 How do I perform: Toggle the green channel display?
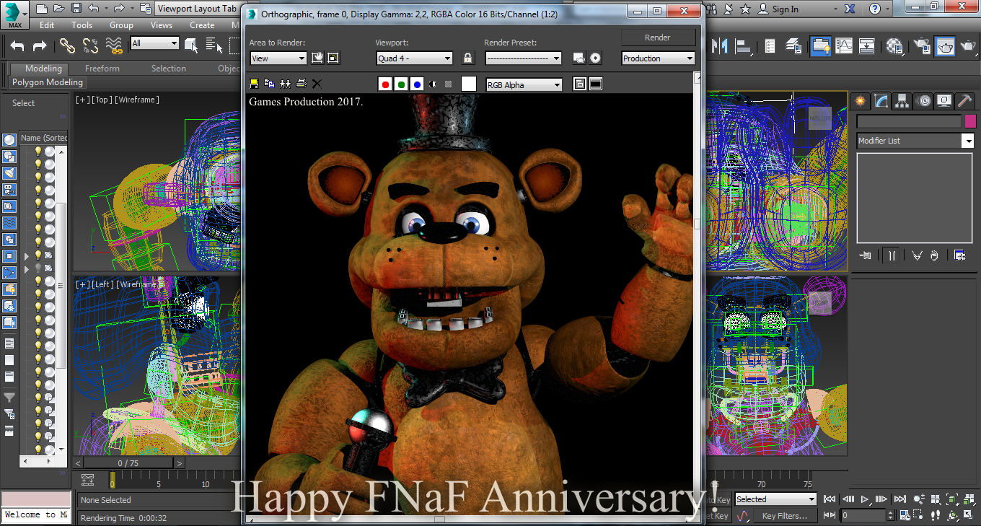(x=401, y=84)
